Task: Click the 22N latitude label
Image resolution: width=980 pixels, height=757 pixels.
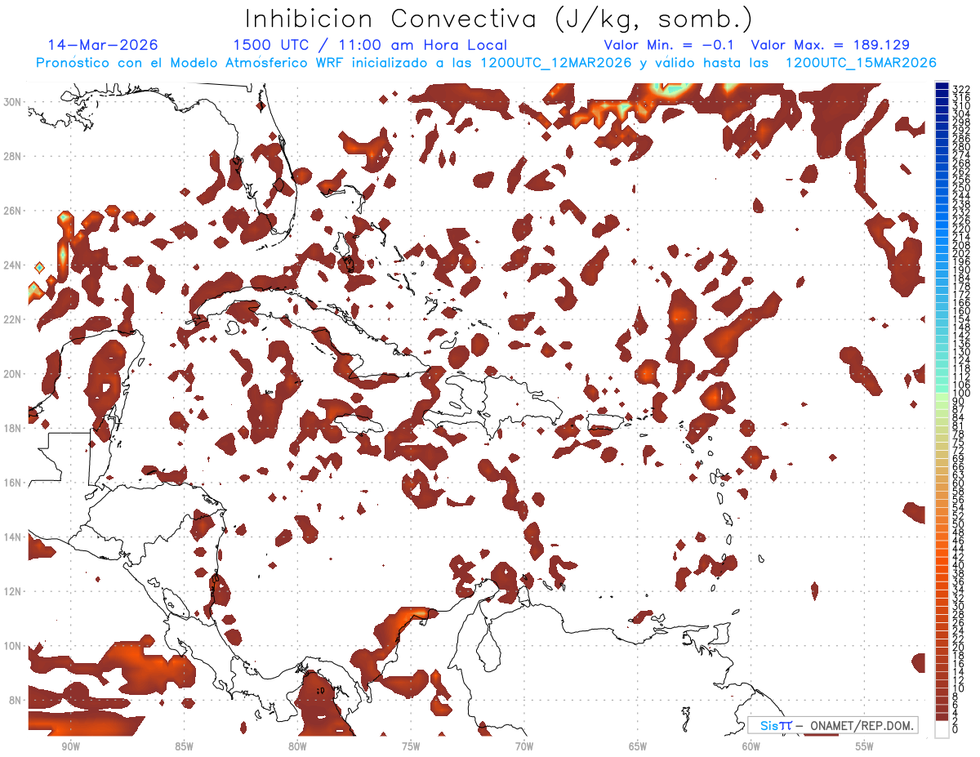Action: pos(14,319)
